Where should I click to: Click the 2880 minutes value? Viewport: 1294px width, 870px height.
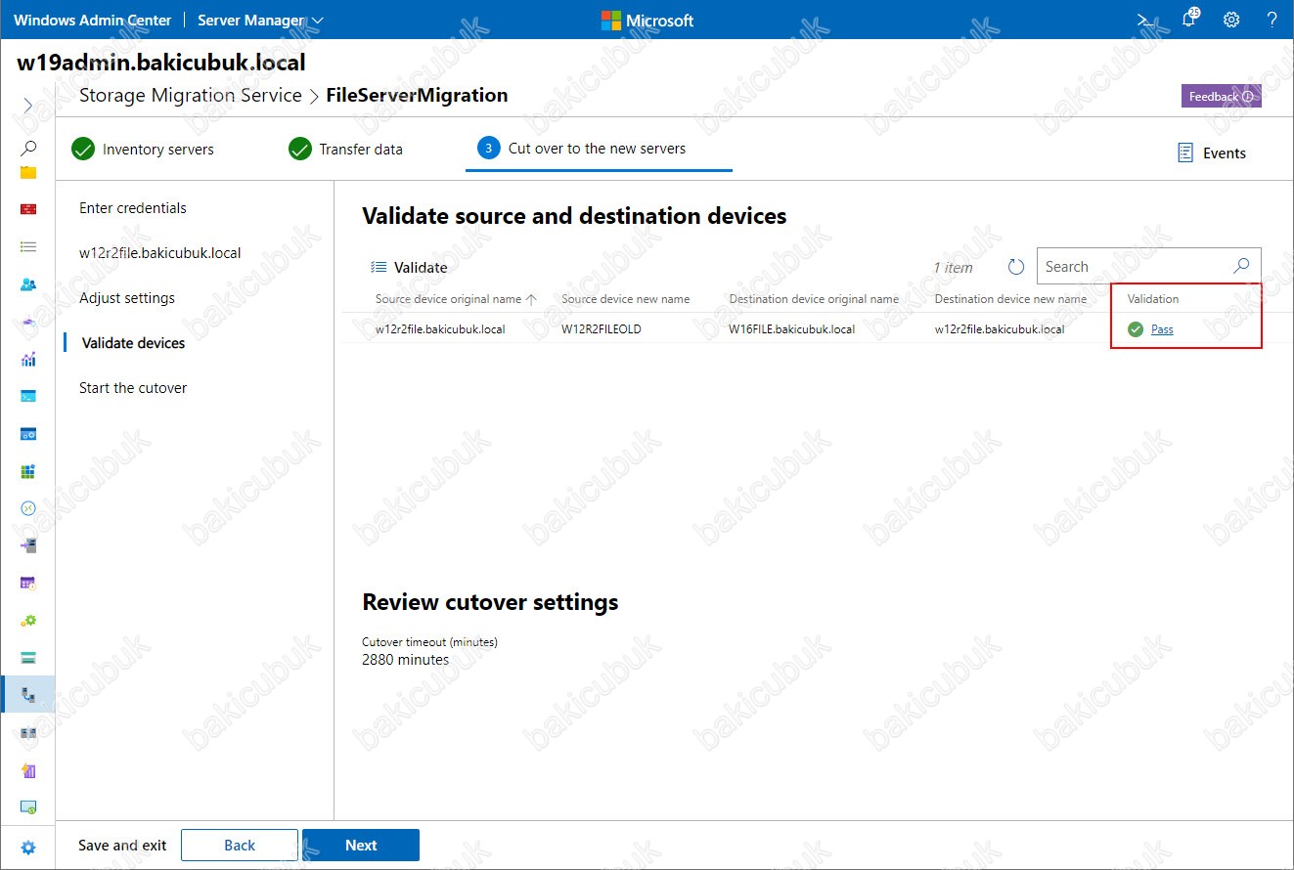[406, 660]
